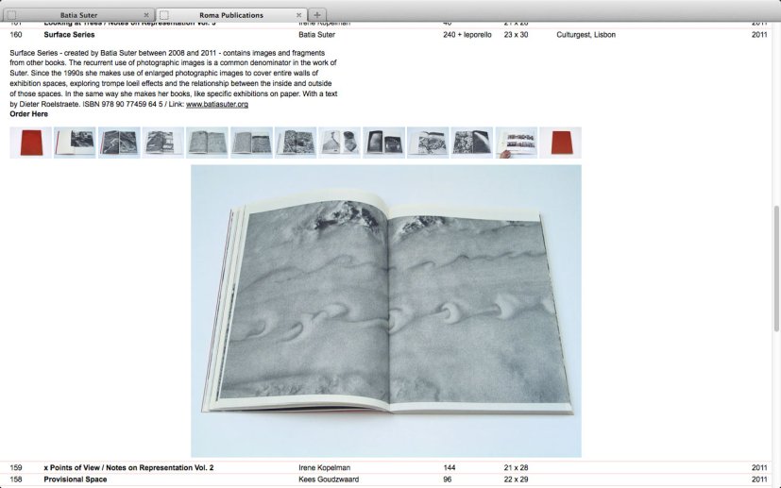The image size is (781, 488).
Task: Select the tenth book spread thumbnail
Action: tap(428, 143)
